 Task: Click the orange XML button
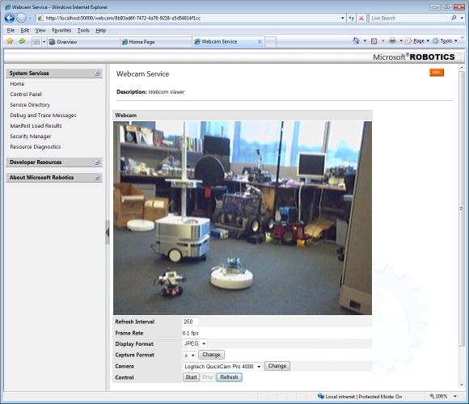437,72
